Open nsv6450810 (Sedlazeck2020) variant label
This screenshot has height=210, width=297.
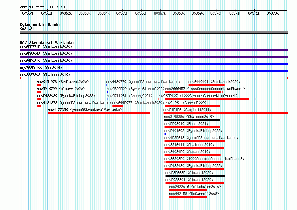click(46, 61)
